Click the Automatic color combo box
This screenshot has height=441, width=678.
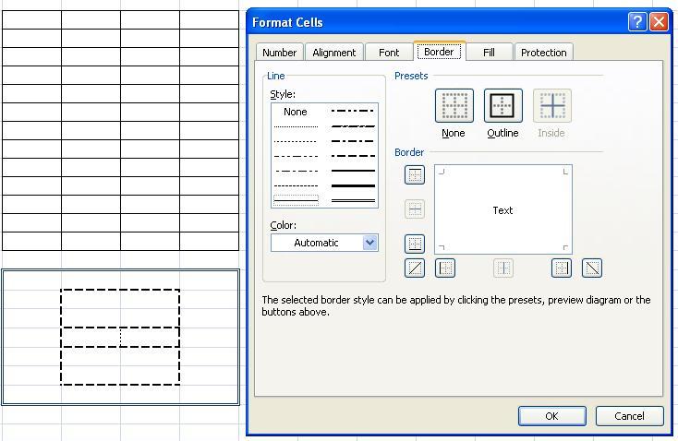click(316, 243)
